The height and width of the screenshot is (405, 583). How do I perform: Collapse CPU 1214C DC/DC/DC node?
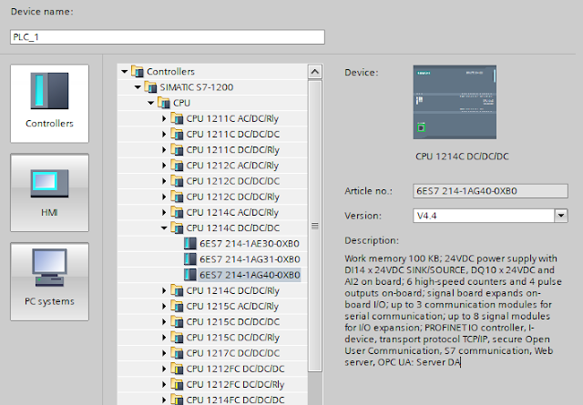pyautogui.click(x=164, y=228)
